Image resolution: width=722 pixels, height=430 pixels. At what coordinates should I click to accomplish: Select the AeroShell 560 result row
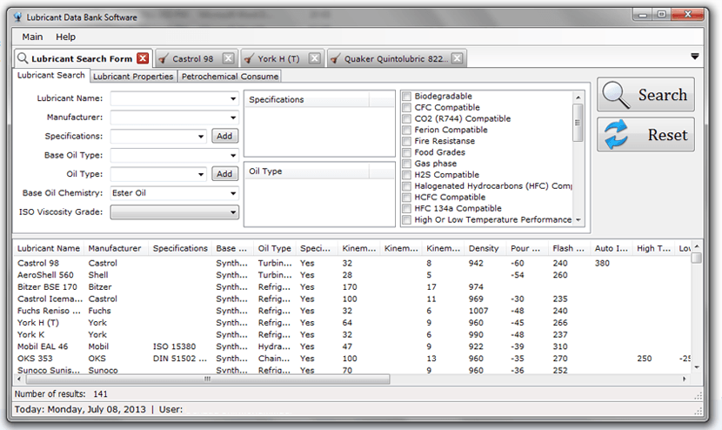[352, 275]
